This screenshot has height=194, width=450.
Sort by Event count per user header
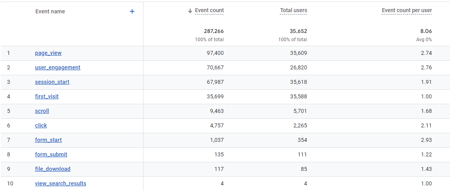(407, 11)
